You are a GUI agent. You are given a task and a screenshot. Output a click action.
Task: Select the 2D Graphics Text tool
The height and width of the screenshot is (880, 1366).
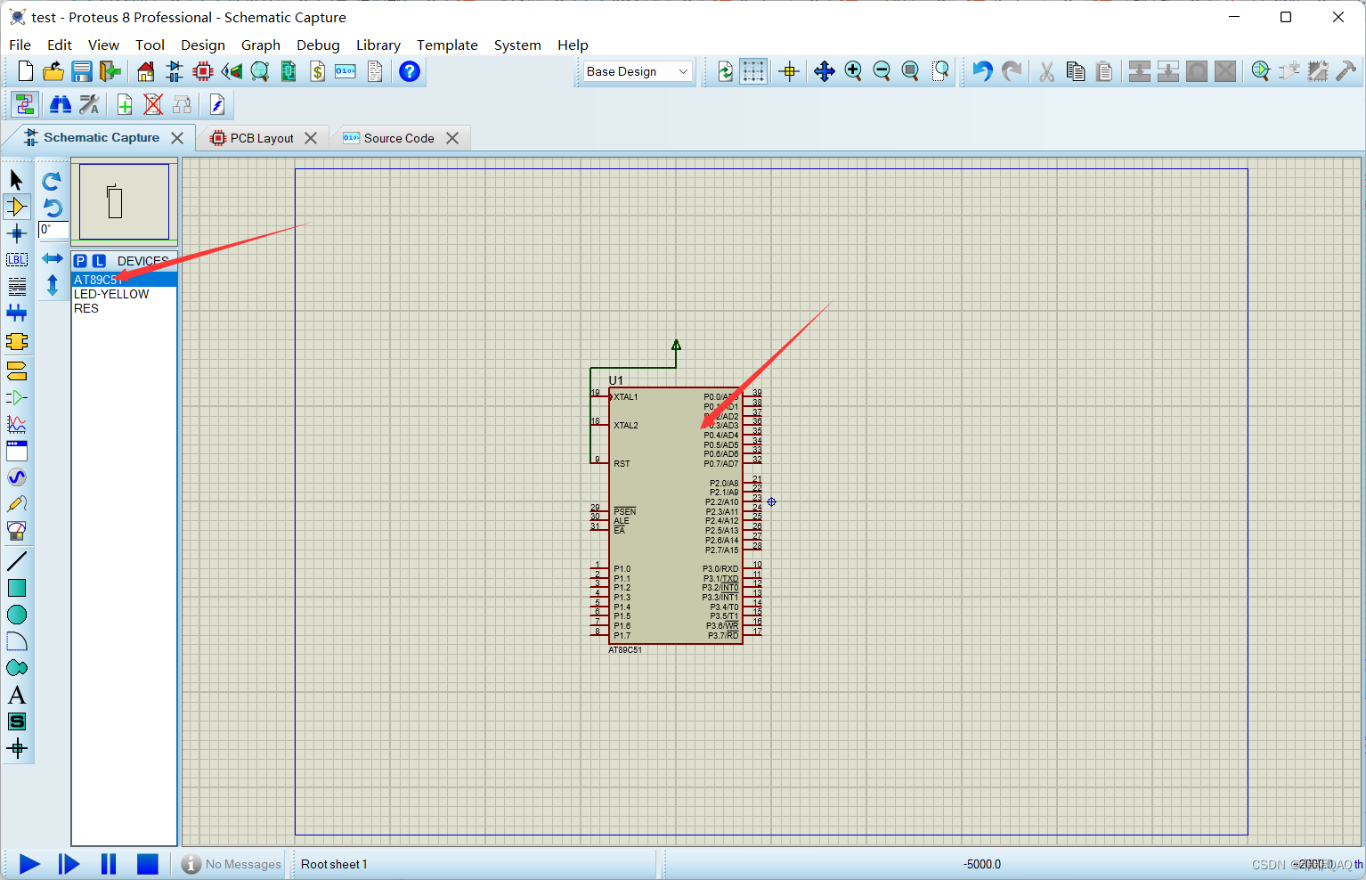pyautogui.click(x=17, y=695)
